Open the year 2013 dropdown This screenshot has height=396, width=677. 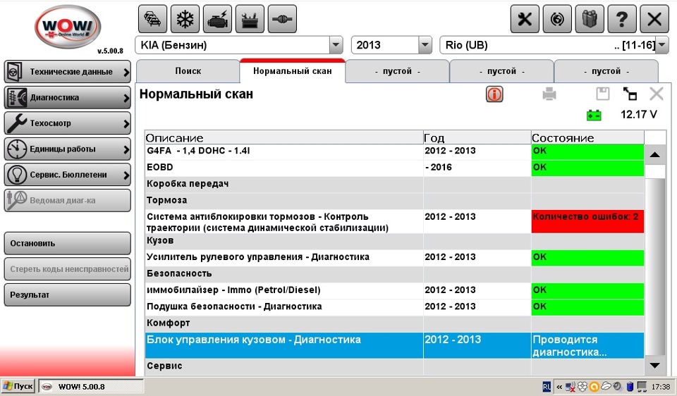click(x=425, y=45)
